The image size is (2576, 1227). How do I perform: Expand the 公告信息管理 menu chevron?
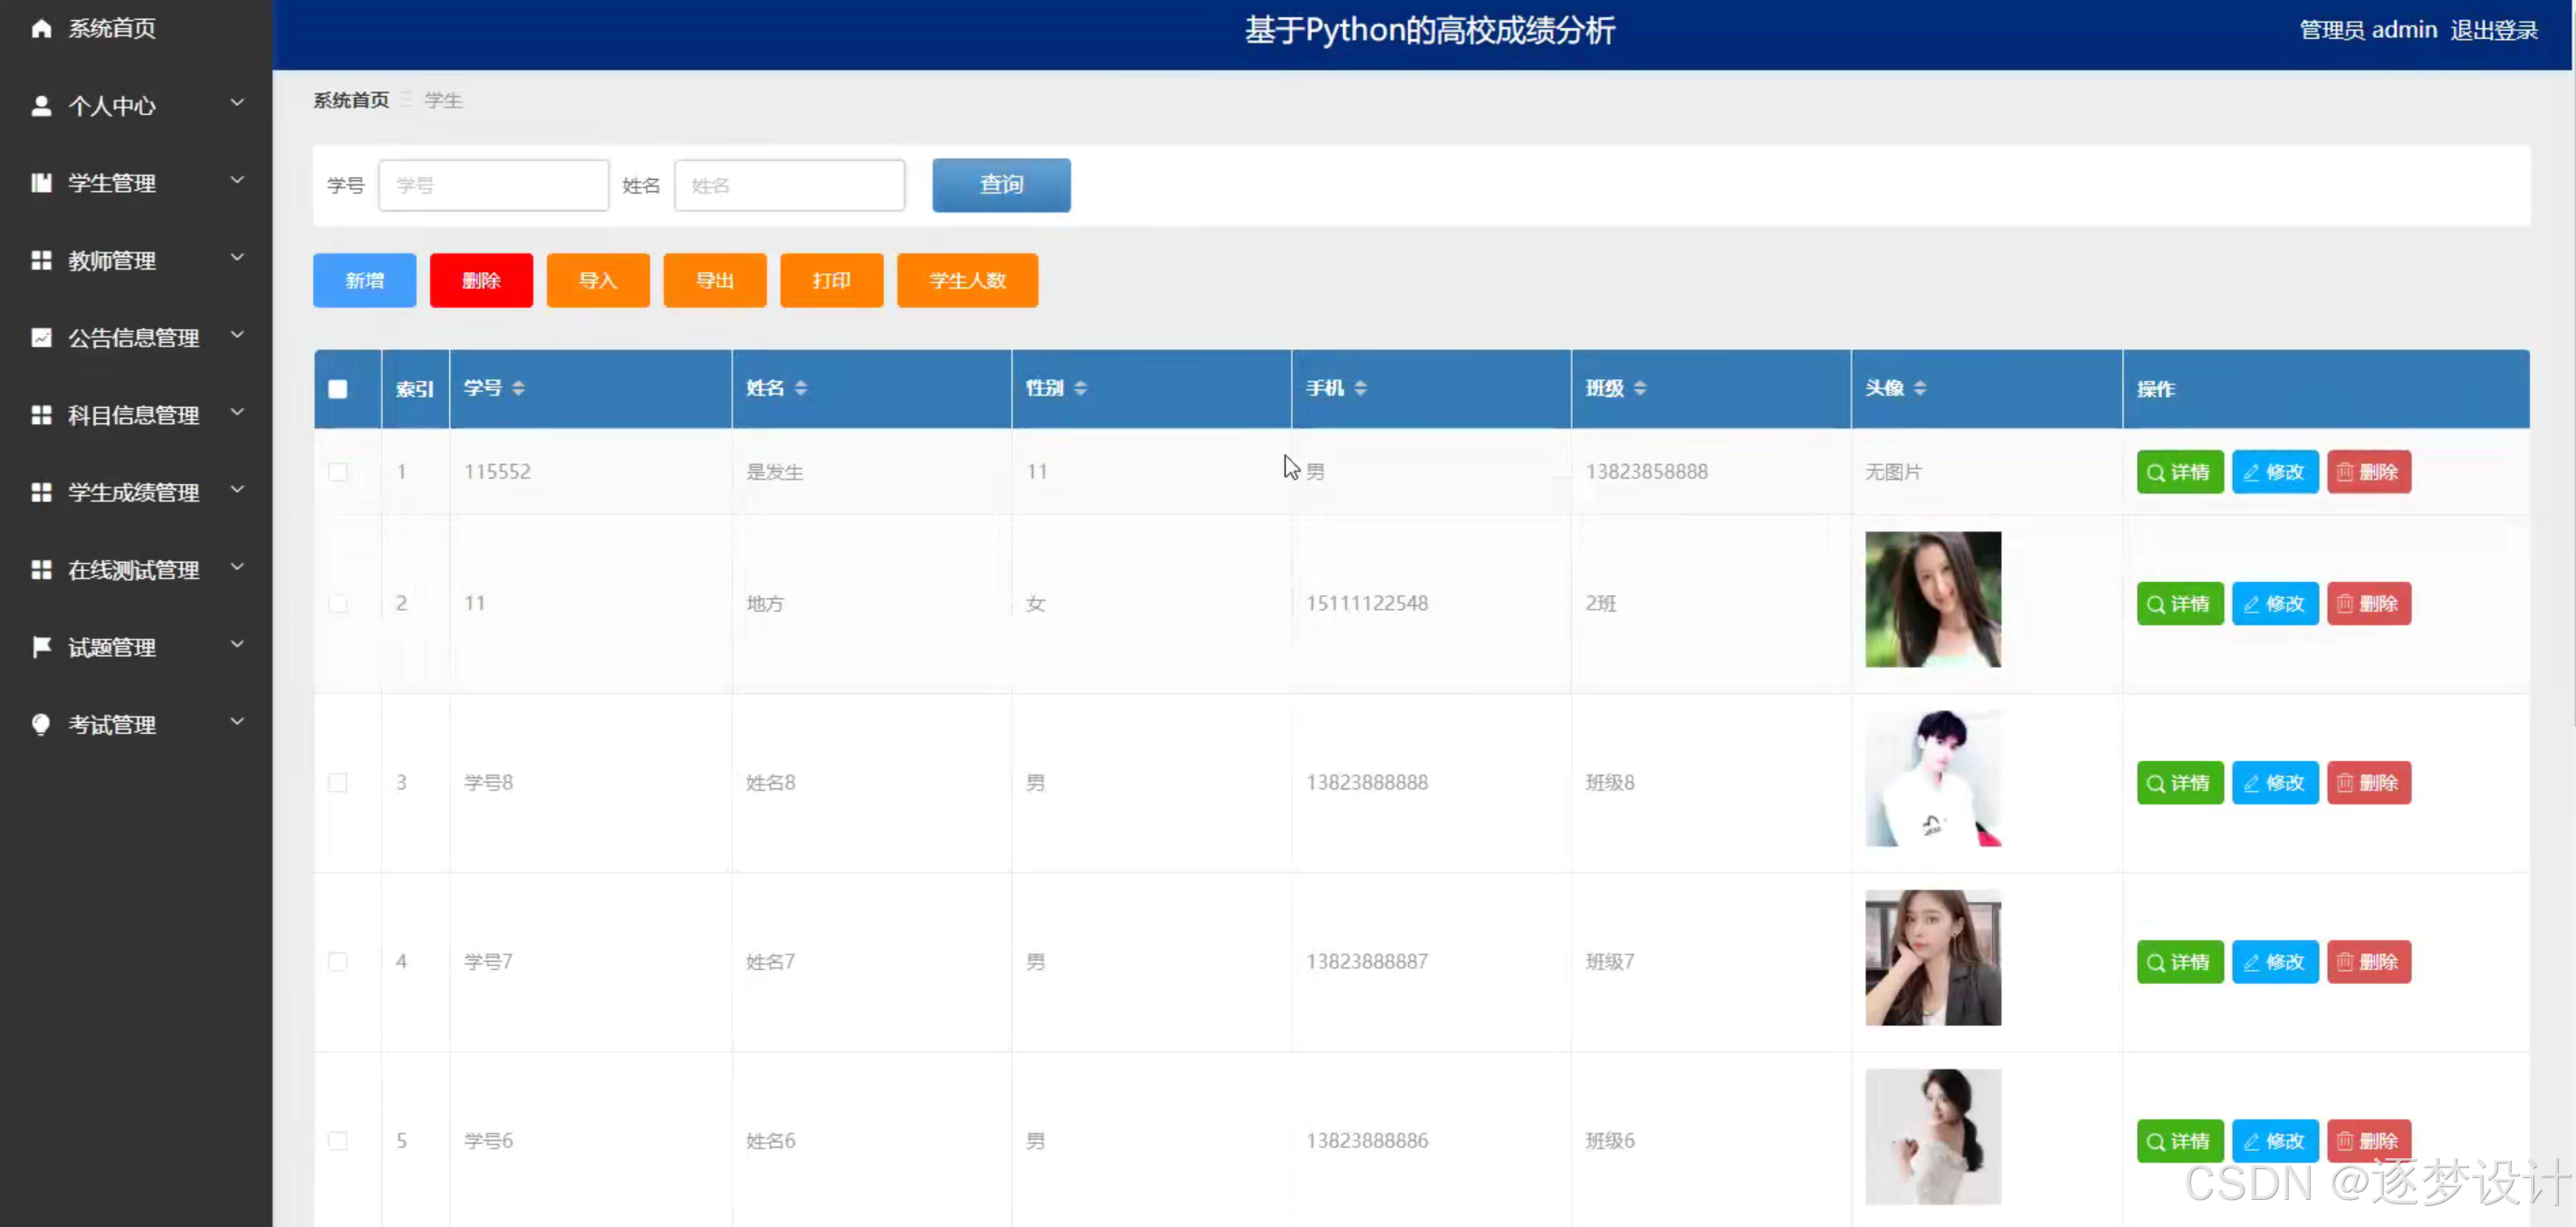[x=237, y=335]
